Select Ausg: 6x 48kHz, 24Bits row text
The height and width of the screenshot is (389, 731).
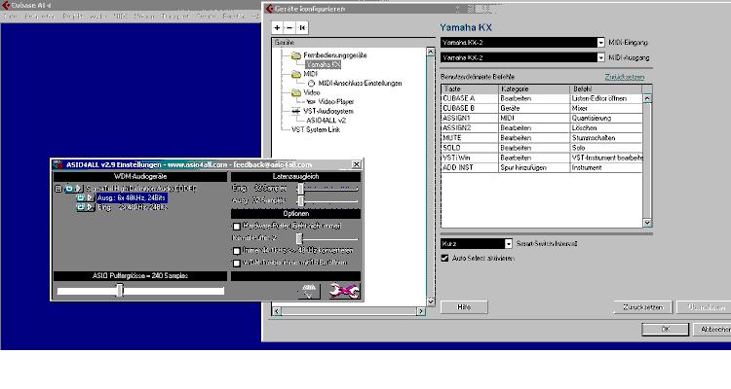[131, 197]
